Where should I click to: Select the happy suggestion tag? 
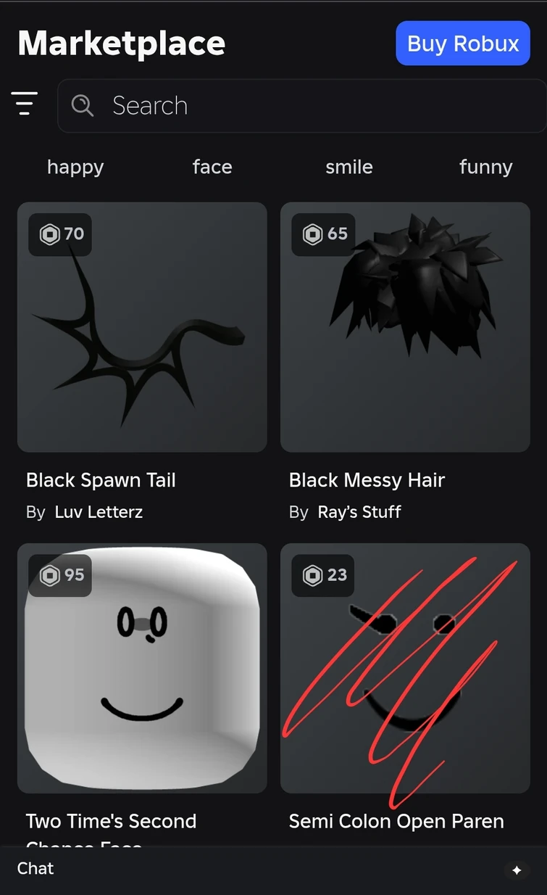point(75,167)
